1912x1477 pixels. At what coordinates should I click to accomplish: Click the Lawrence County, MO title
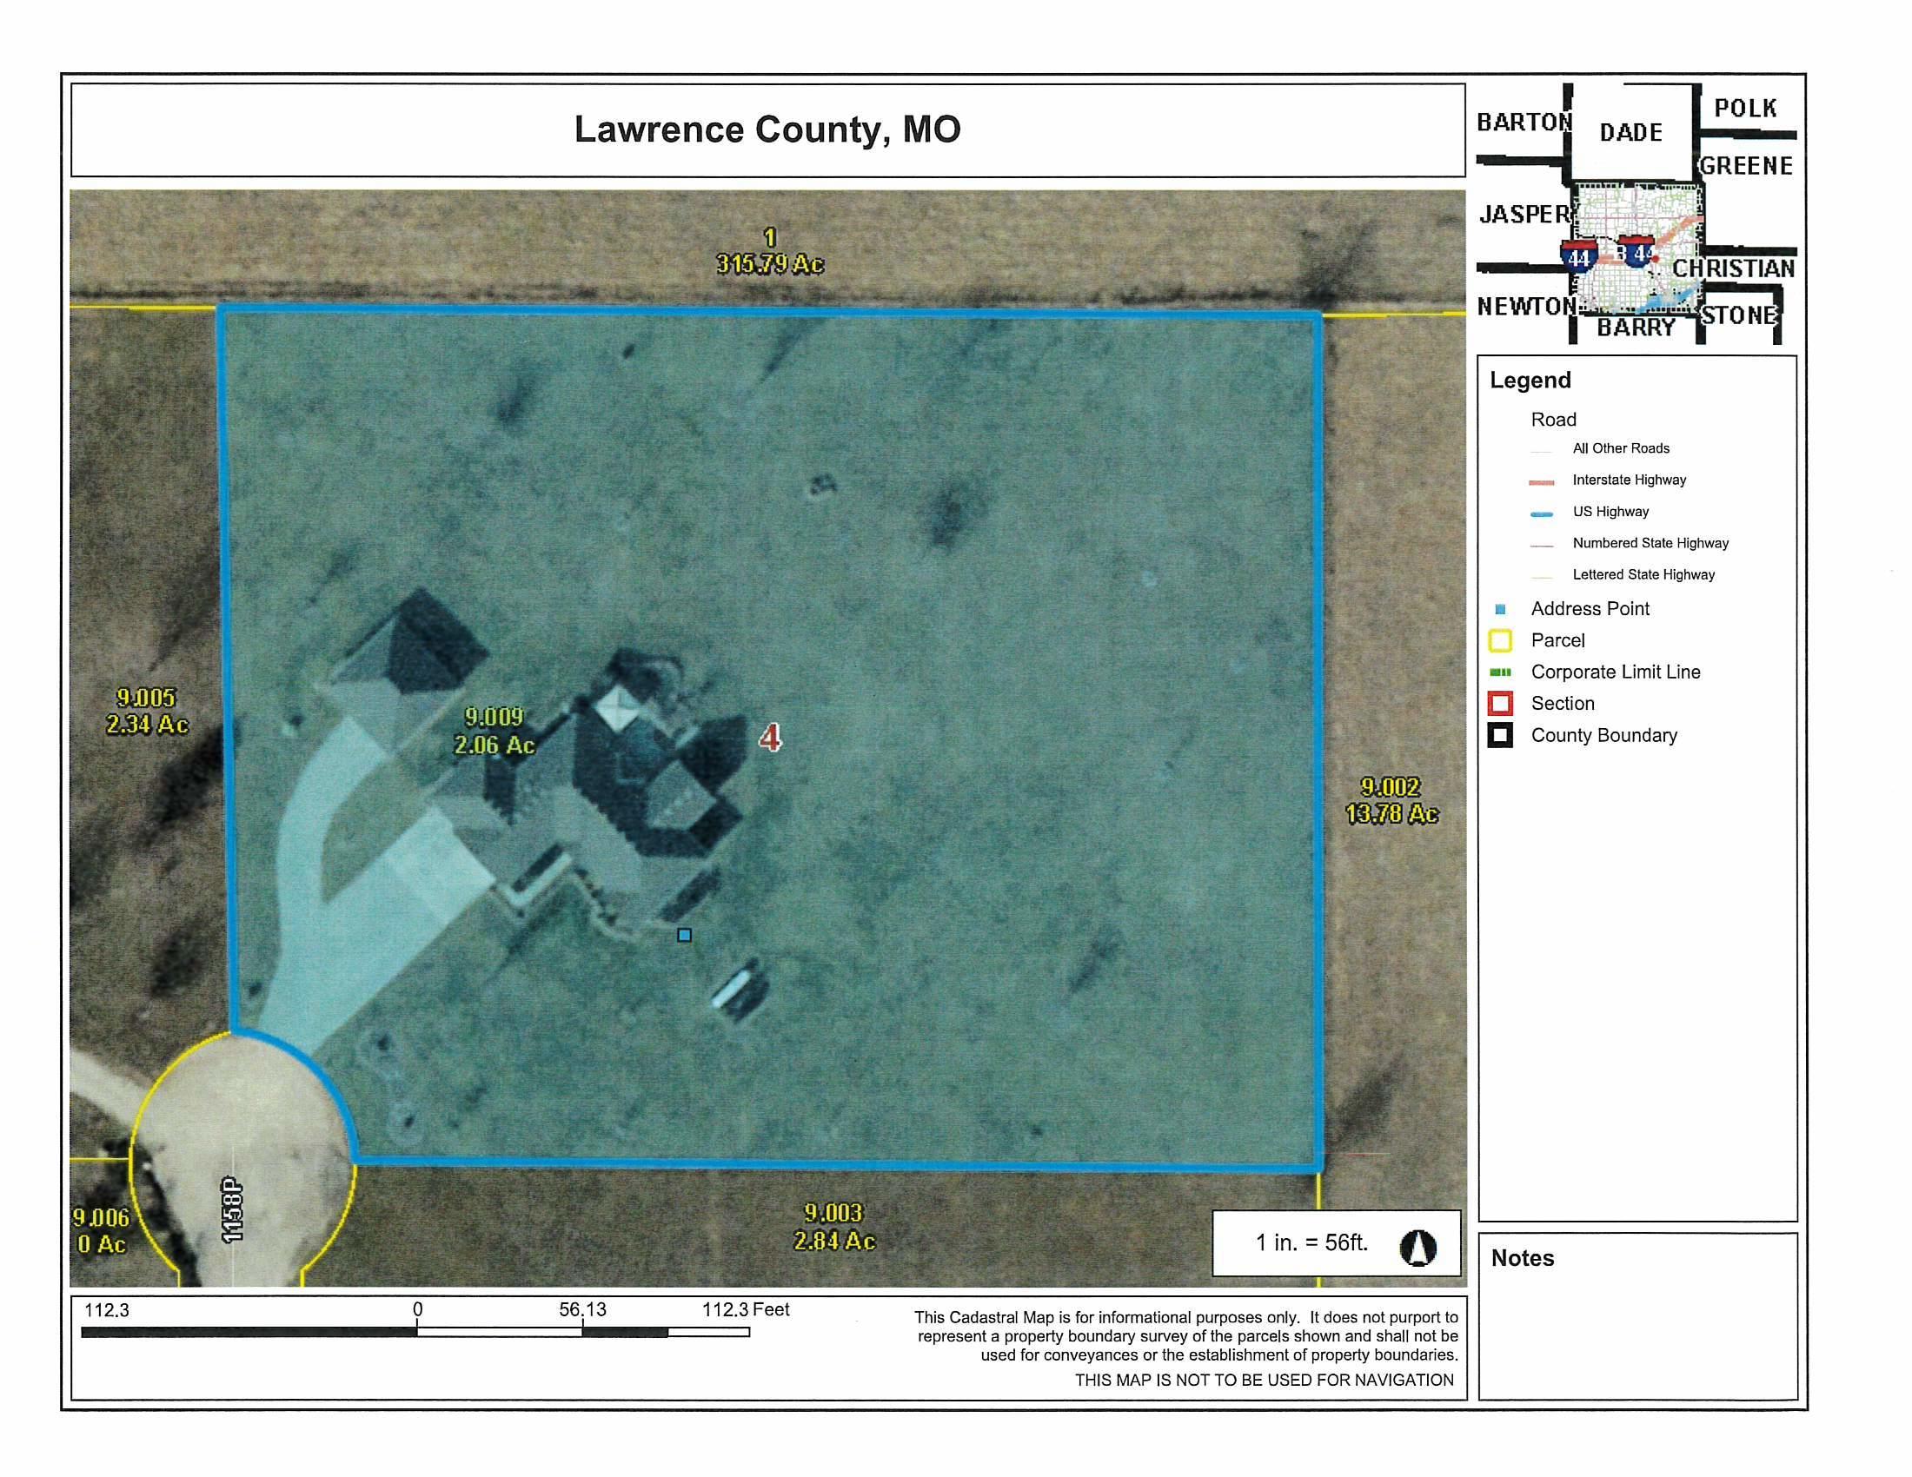coord(767,129)
